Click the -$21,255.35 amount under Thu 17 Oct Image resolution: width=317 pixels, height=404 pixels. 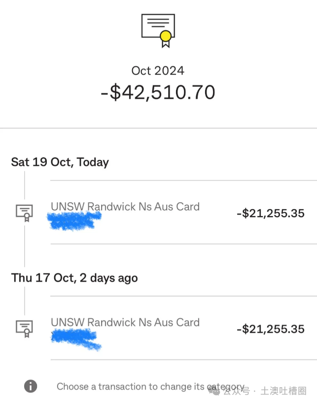[270, 329]
